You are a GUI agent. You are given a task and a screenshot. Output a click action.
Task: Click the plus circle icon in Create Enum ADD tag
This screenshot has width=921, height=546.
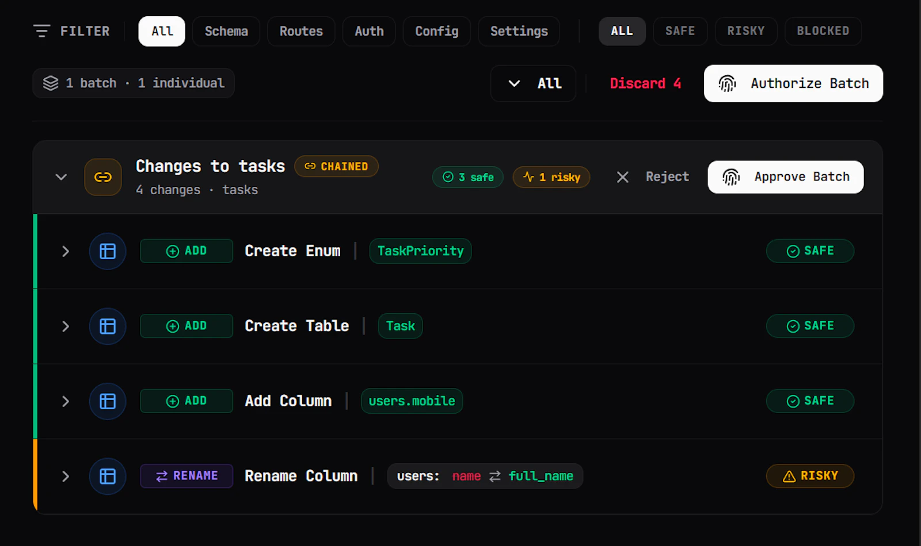click(x=173, y=251)
